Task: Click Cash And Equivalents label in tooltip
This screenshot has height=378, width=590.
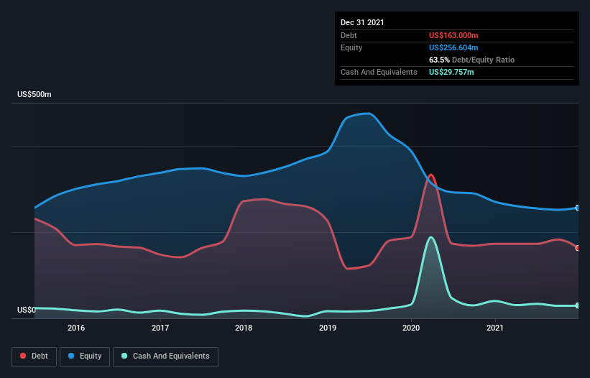Action: pos(379,72)
